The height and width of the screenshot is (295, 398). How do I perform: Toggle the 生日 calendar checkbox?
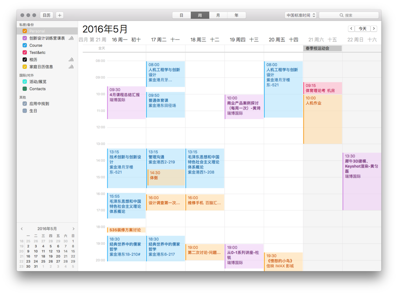25,111
